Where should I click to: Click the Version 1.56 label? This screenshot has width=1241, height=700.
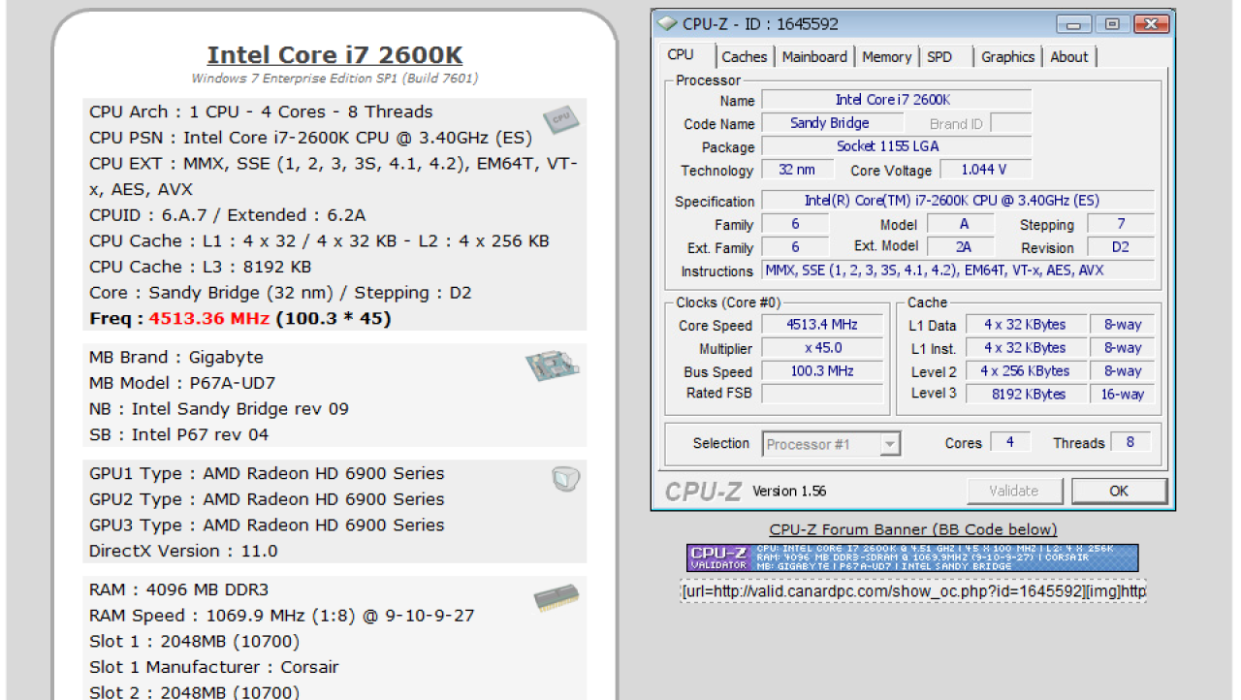click(x=789, y=491)
